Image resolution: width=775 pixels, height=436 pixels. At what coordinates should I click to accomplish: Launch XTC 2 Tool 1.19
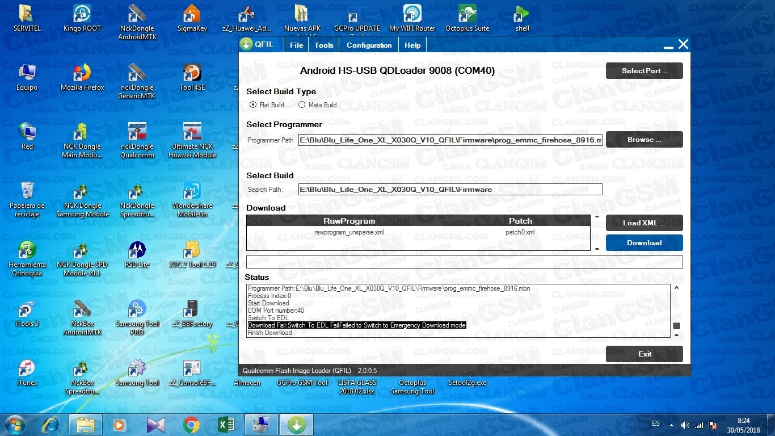point(192,254)
